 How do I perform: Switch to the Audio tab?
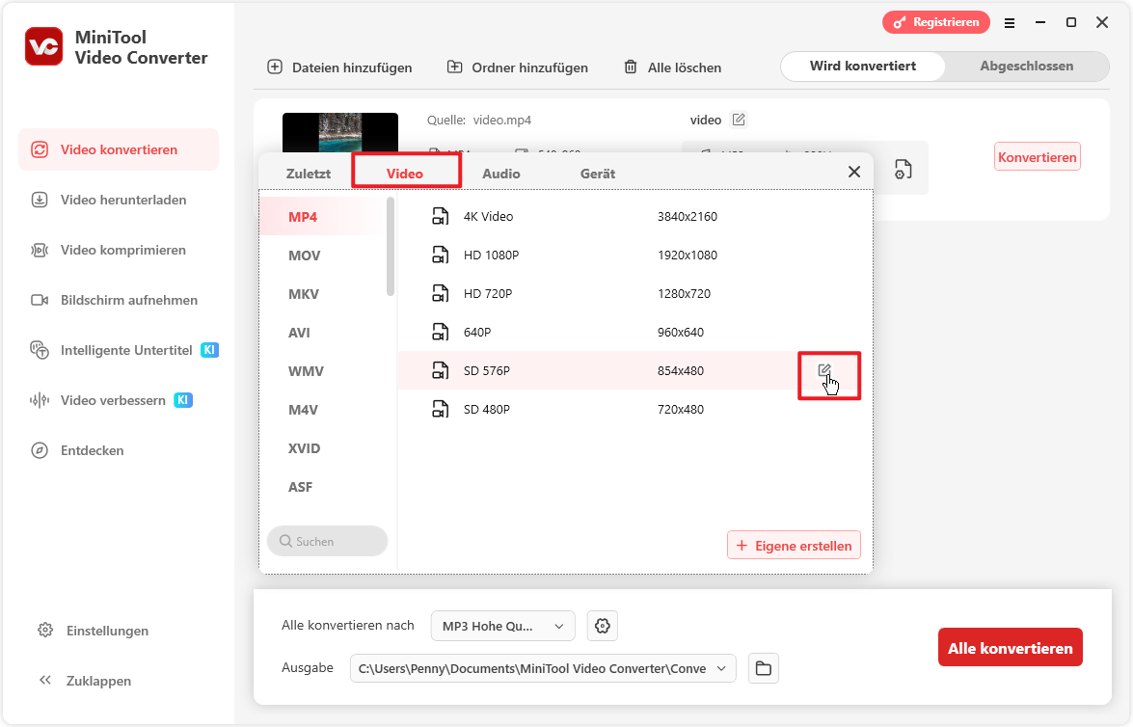pos(501,174)
